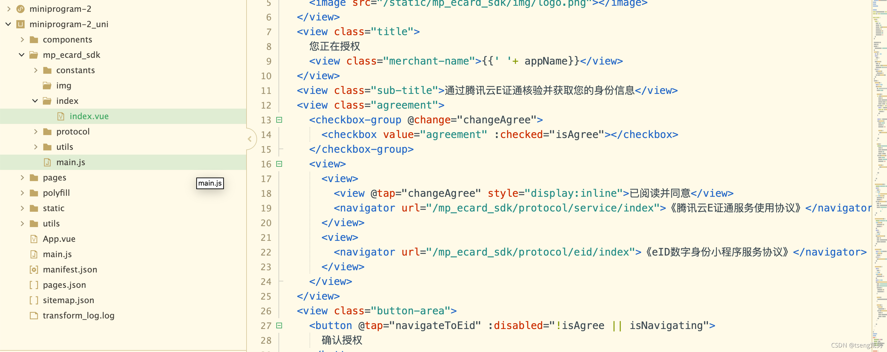Expand the components folder

(22, 40)
